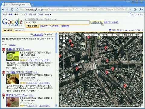
Task: Collapse the results panel with the divider arrow
Action: pyautogui.click(x=58, y=70)
